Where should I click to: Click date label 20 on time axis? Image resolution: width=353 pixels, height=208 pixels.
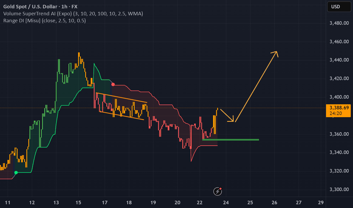(x=177, y=203)
